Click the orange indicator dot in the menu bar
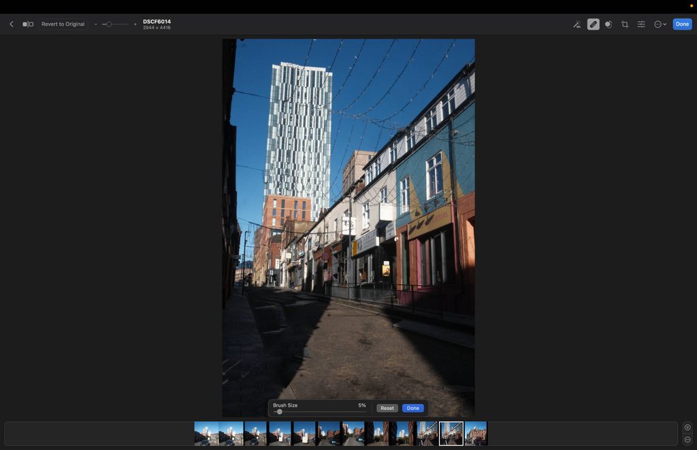Image resolution: width=697 pixels, height=450 pixels. coord(692,5)
